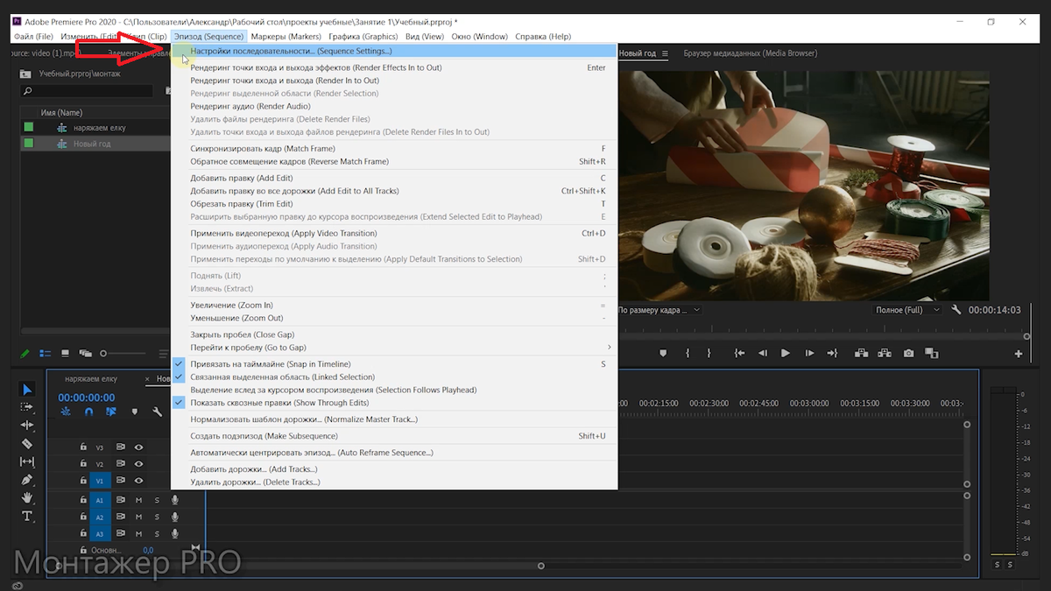Open the Маркеры (Markers) menu
1051x591 pixels.
click(x=286, y=37)
